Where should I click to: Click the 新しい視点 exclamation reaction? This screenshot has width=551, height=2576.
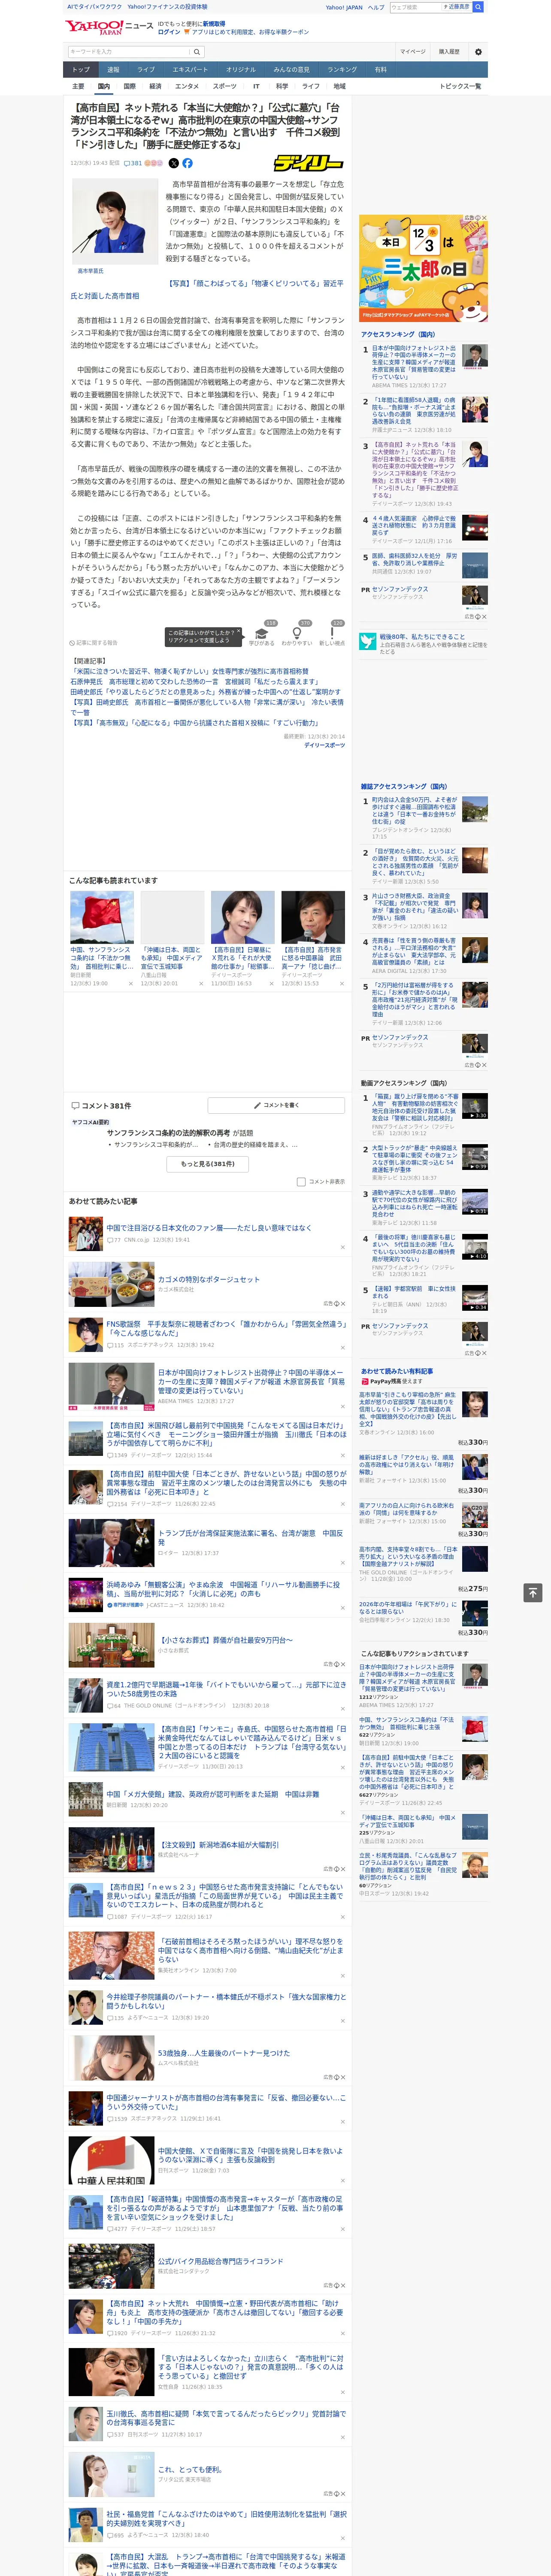pos(332,632)
